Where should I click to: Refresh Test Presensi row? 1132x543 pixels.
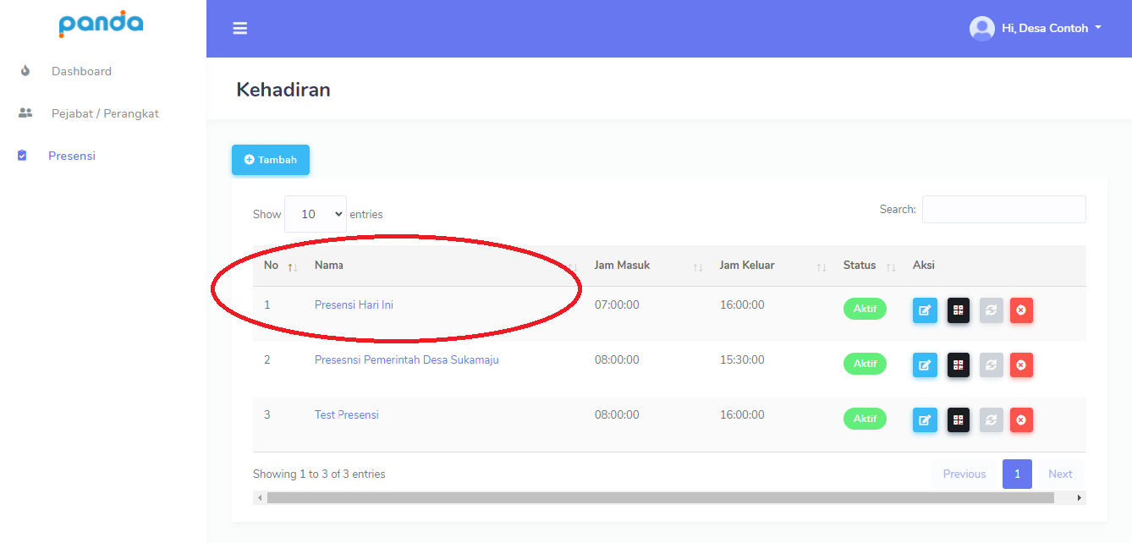click(991, 420)
